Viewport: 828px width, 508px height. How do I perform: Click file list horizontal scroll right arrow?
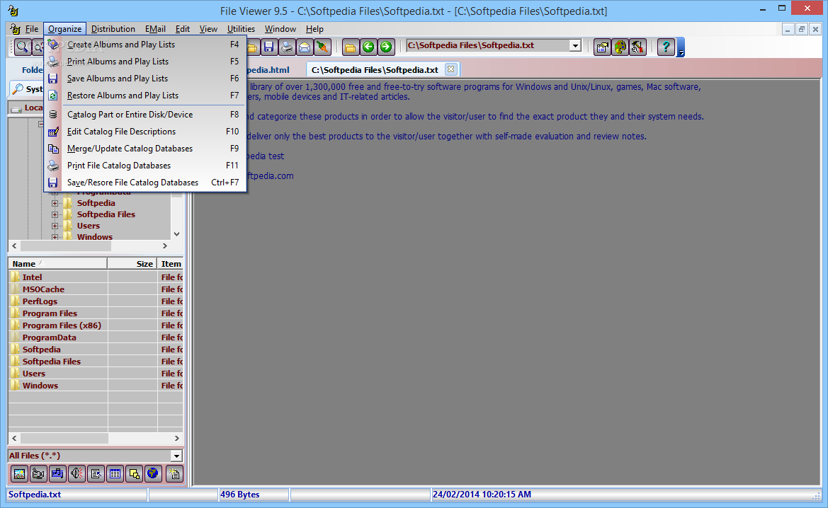tap(177, 439)
